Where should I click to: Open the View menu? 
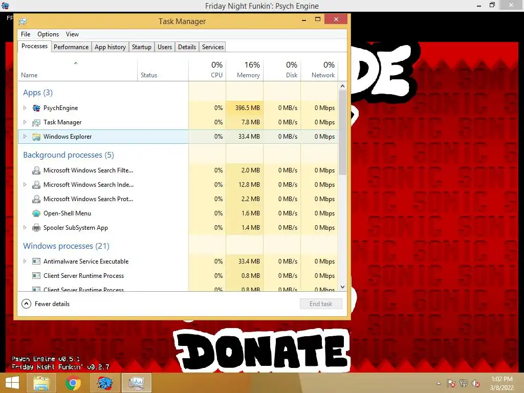coord(72,34)
